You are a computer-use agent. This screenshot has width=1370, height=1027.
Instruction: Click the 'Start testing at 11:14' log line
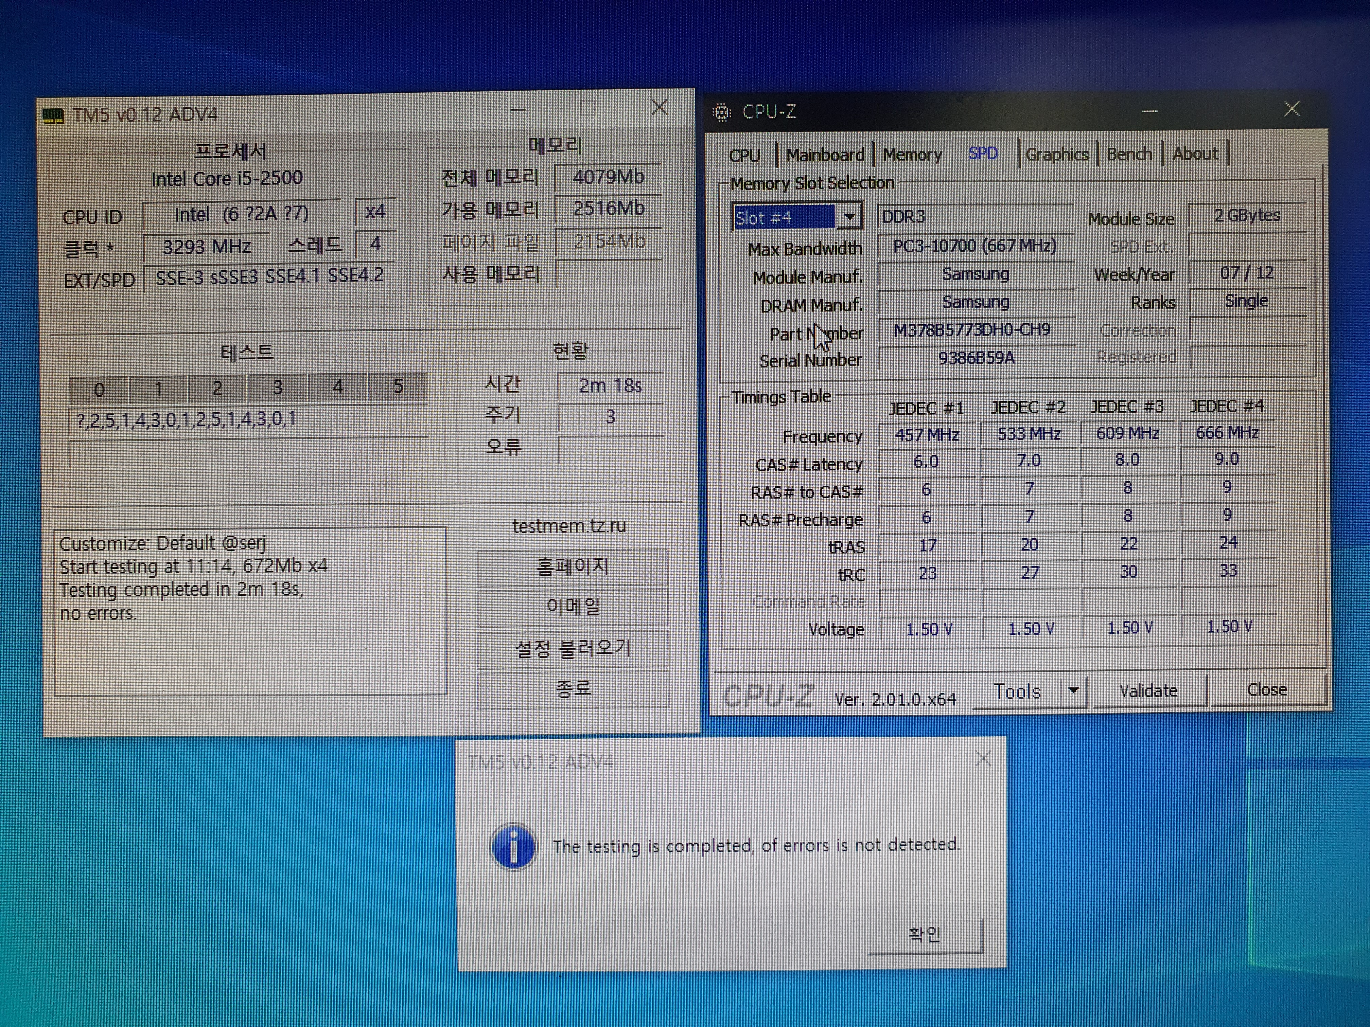(x=194, y=566)
